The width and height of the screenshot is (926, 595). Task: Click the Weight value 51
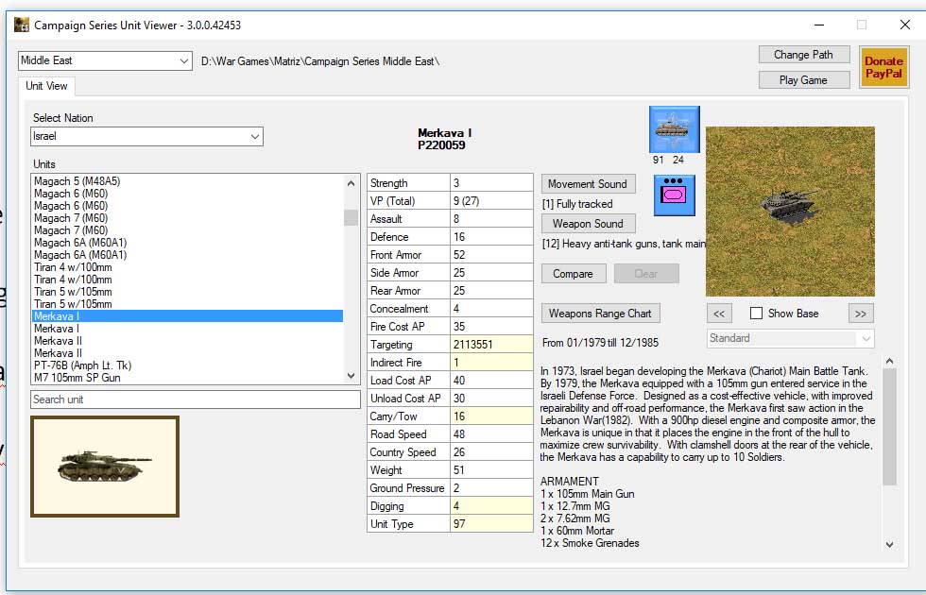pyautogui.click(x=491, y=470)
